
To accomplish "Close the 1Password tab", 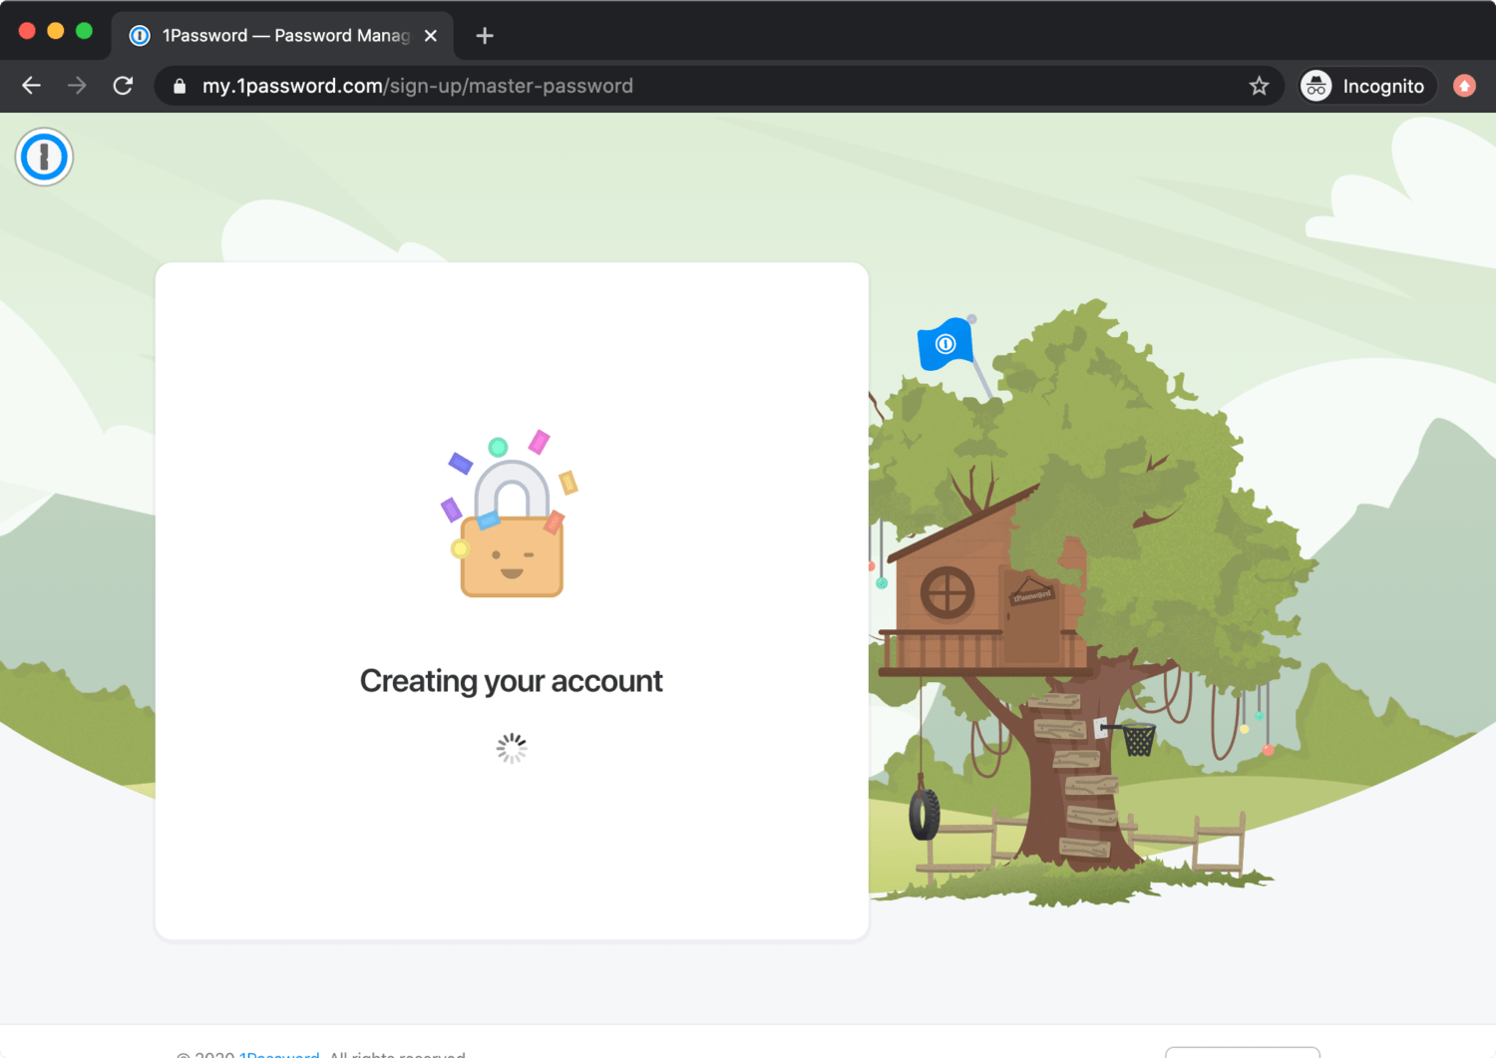I will [431, 36].
